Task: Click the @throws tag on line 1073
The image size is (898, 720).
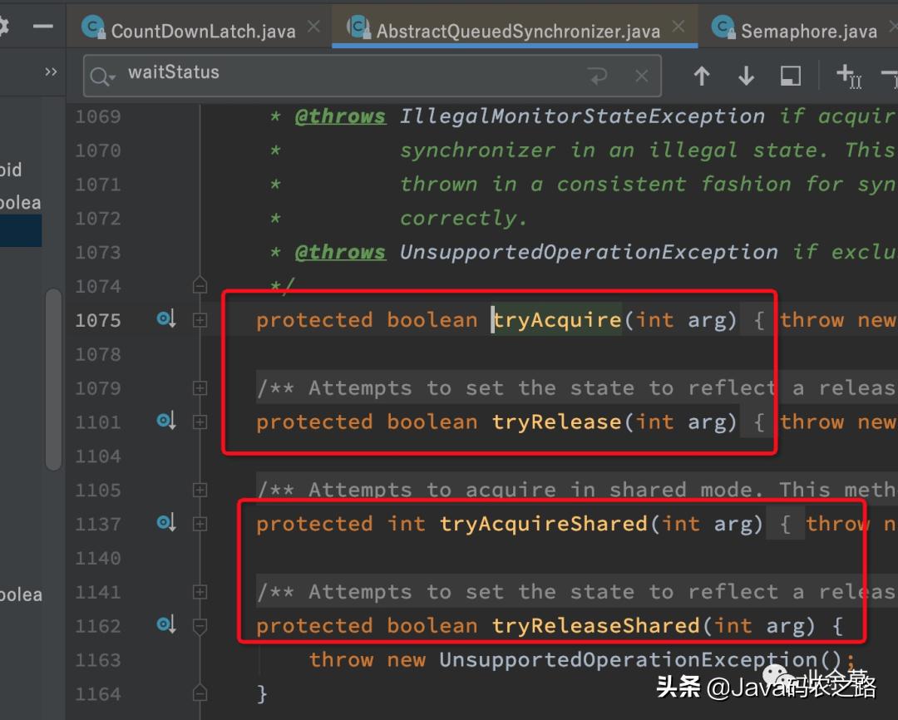Action: click(x=340, y=252)
